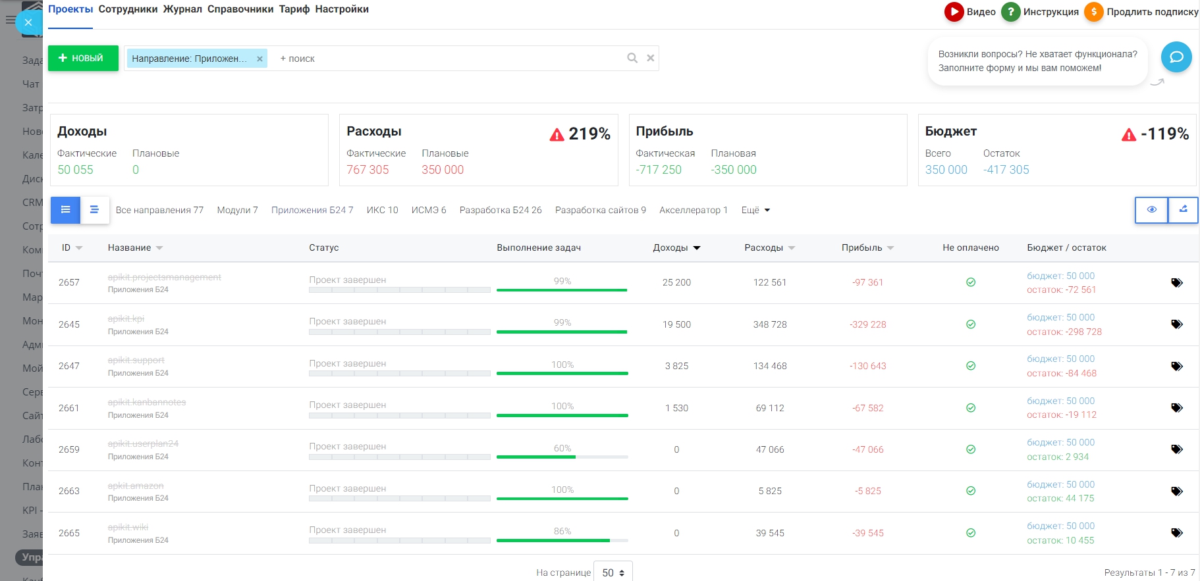The image size is (1200, 581).
Task: Open the Сотрудники menu tab
Action: 128,9
